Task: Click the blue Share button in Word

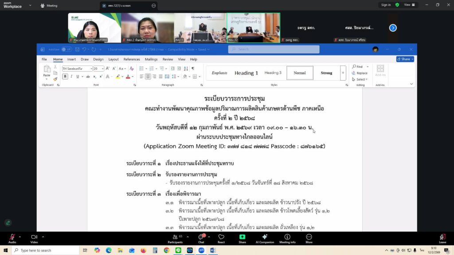Action: pos(405,59)
